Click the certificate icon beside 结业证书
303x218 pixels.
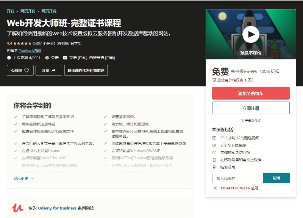214,167
